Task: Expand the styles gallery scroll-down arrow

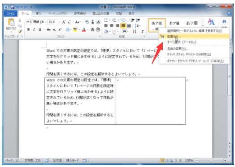Action: pyautogui.click(x=203, y=25)
